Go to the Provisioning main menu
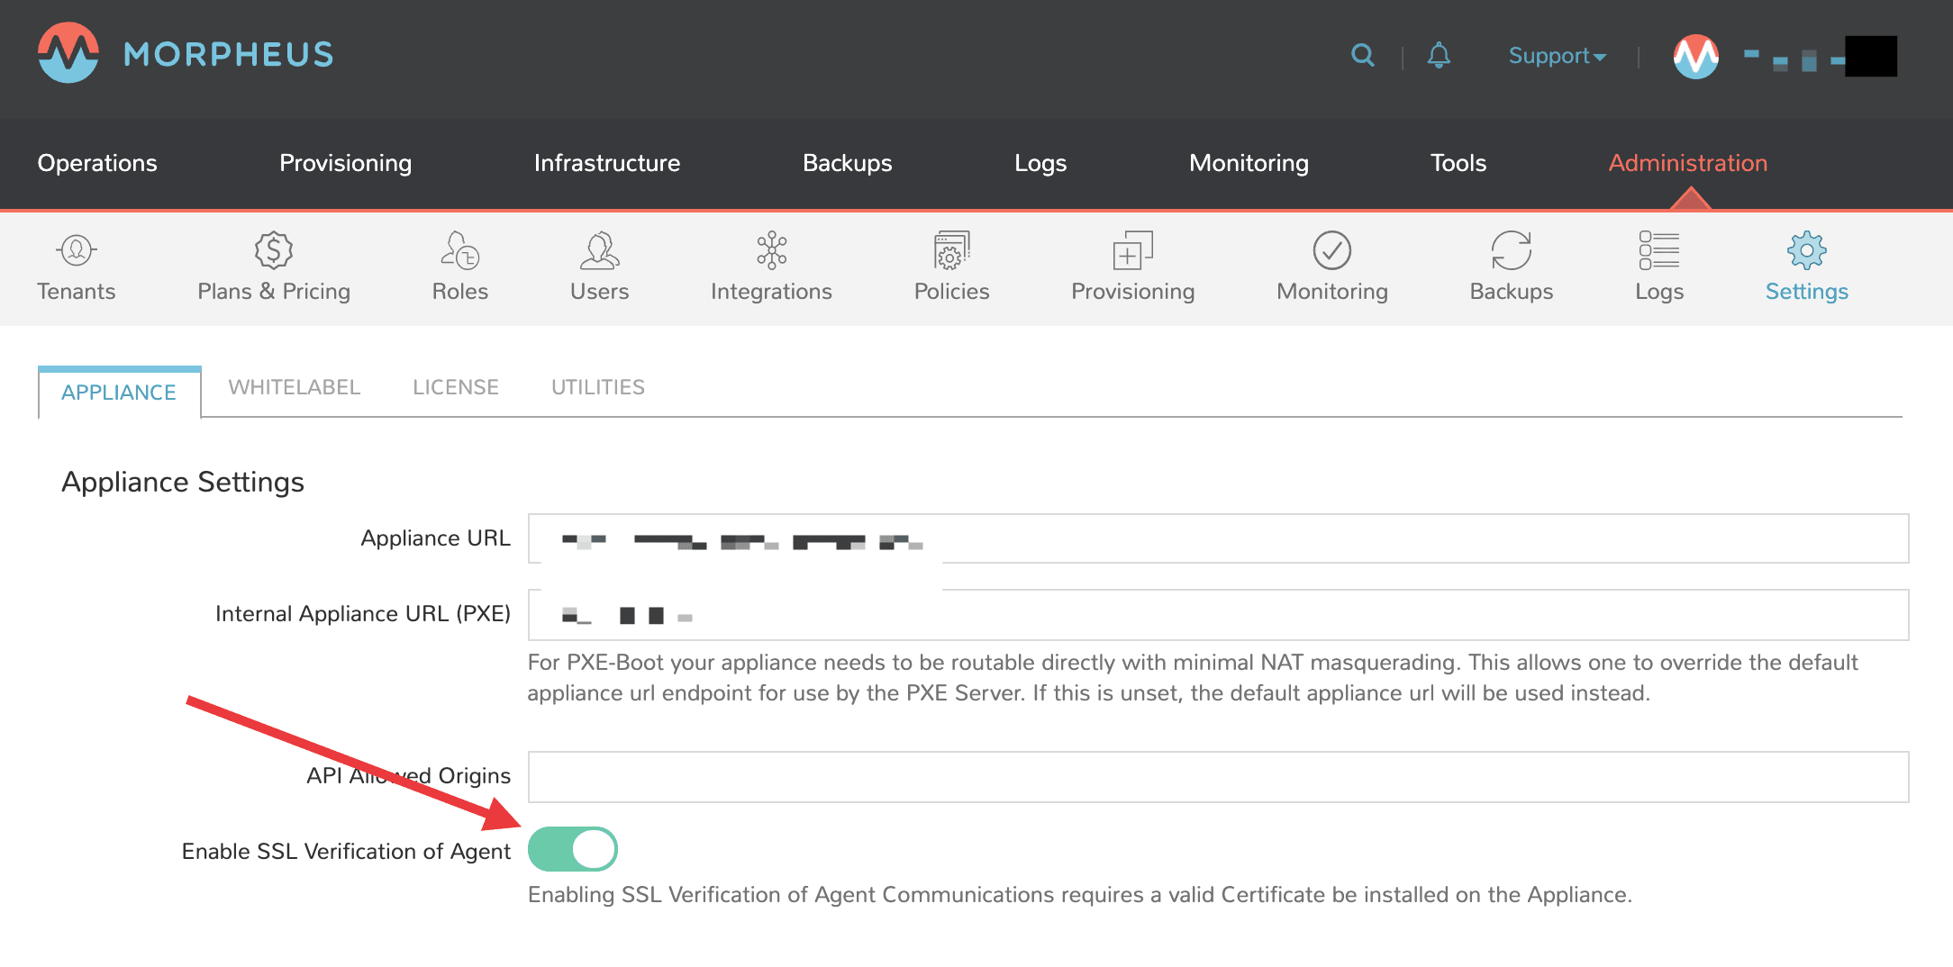 coord(345,163)
